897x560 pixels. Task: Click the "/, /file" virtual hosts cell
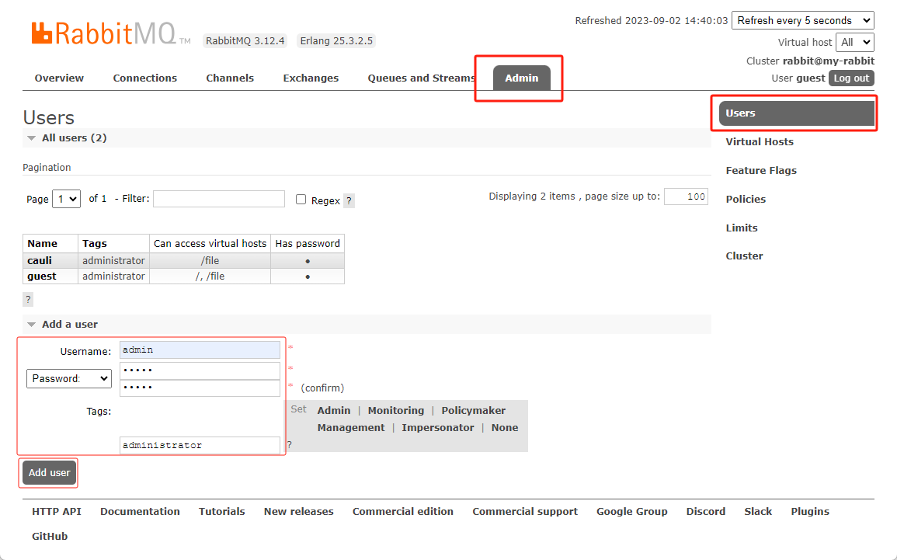[x=210, y=277]
